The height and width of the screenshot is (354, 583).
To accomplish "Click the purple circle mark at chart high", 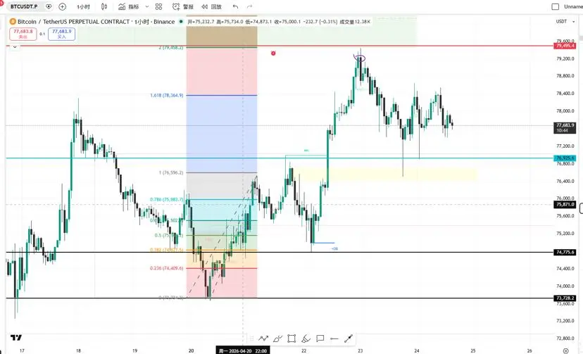I will (x=360, y=58).
